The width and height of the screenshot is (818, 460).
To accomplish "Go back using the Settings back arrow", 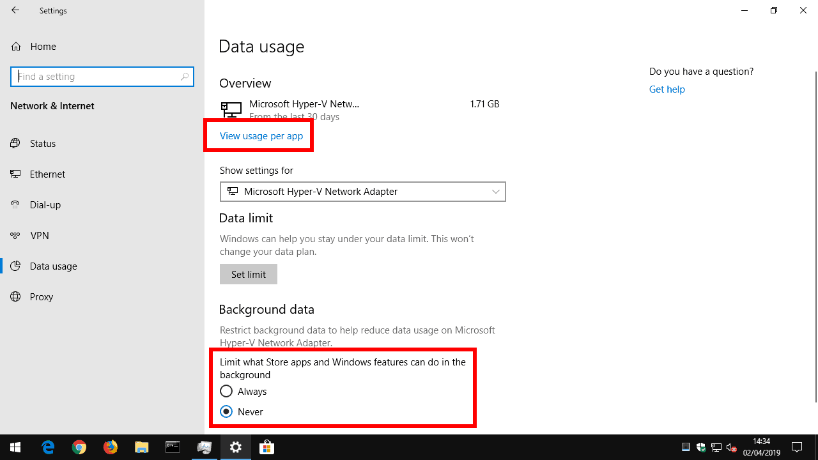I will 15,10.
